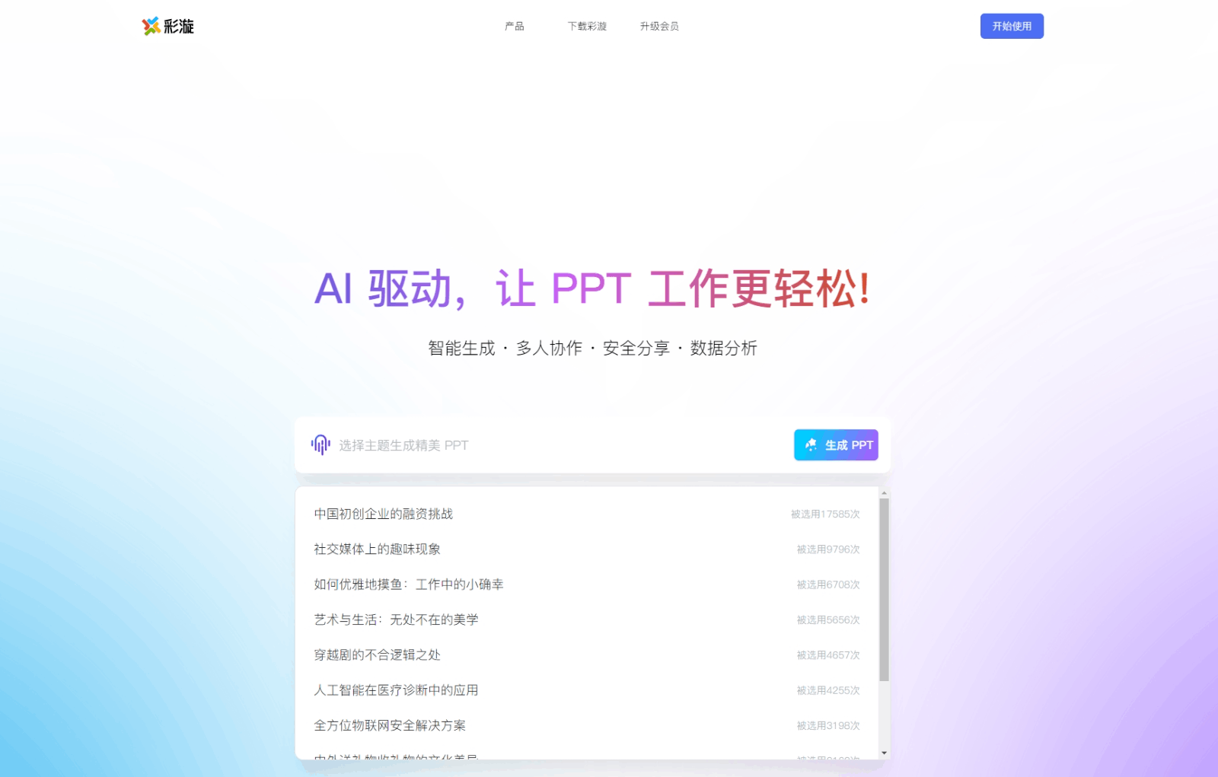Viewport: 1218px width, 777px height.
Task: Select topic 社交媒体上的趣味现象
Action: click(378, 549)
